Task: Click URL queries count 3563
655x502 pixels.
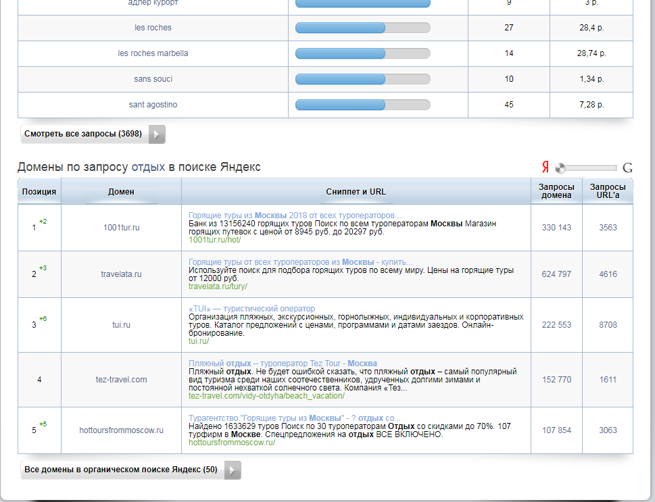Action: coord(608,228)
